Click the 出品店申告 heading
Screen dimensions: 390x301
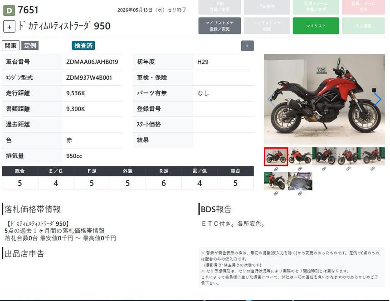click(24, 253)
